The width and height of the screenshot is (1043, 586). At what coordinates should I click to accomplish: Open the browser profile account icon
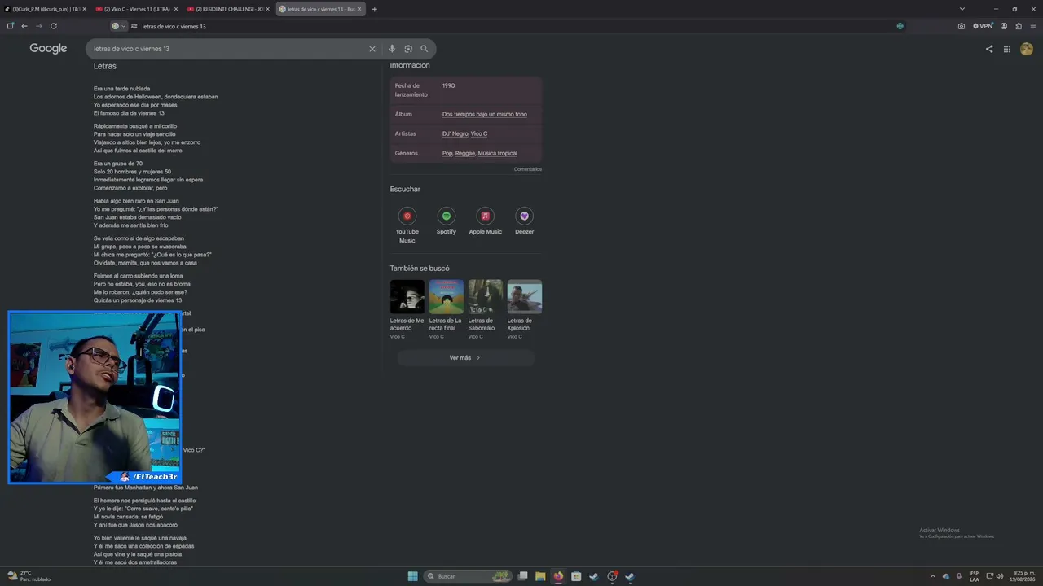[x=1004, y=26]
